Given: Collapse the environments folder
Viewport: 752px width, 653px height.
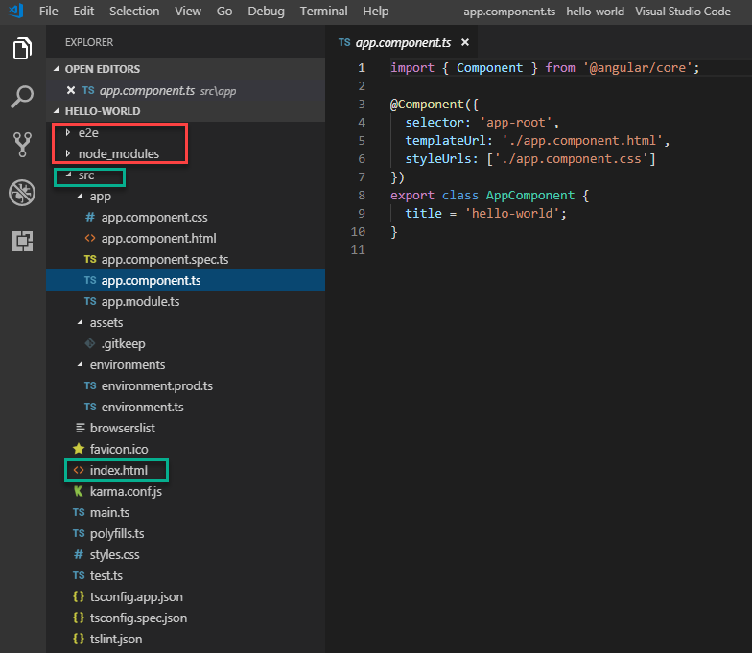Looking at the screenshot, I should (x=127, y=364).
